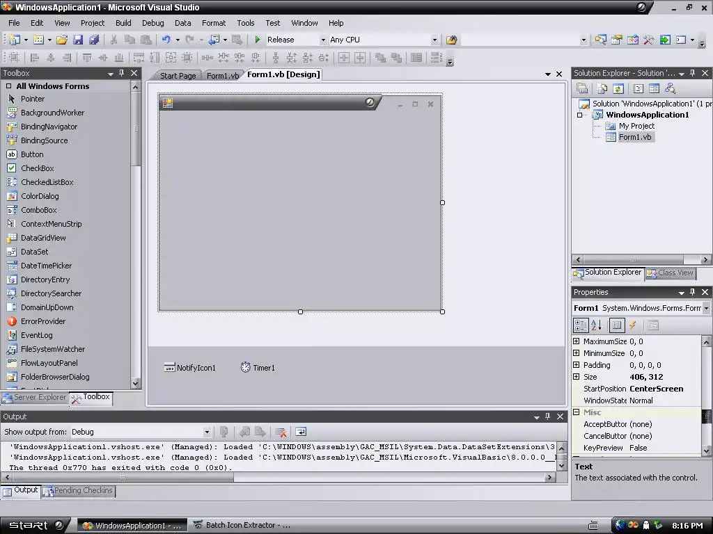Click Show All Files in Solution Explorer

(x=602, y=88)
